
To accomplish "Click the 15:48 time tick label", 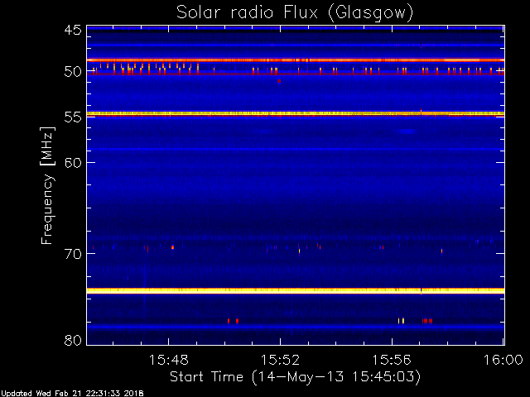I will pyautogui.click(x=168, y=361).
